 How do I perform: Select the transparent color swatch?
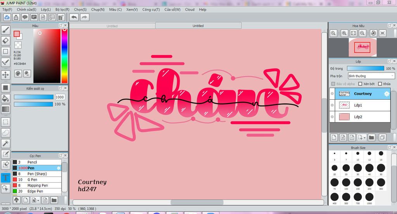[x=18, y=45]
